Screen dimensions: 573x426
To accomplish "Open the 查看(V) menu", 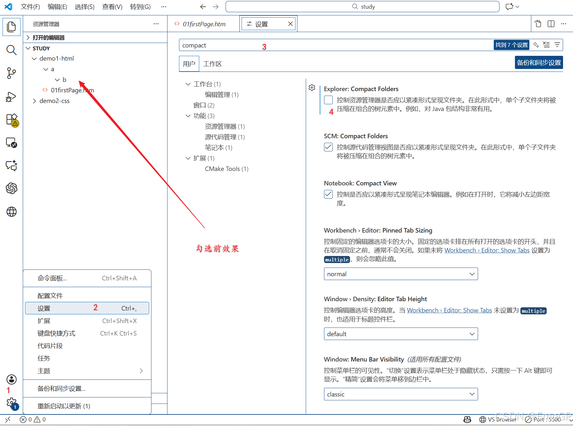I will pyautogui.click(x=112, y=7).
